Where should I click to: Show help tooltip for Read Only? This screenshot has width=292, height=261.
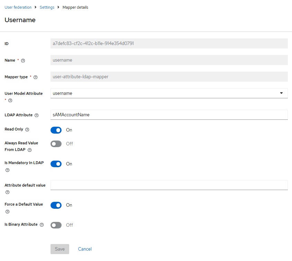[x=27, y=129]
